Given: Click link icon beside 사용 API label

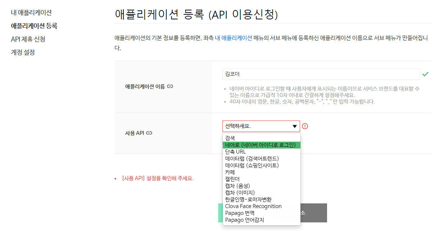Looking at the screenshot, I should coord(149,133).
